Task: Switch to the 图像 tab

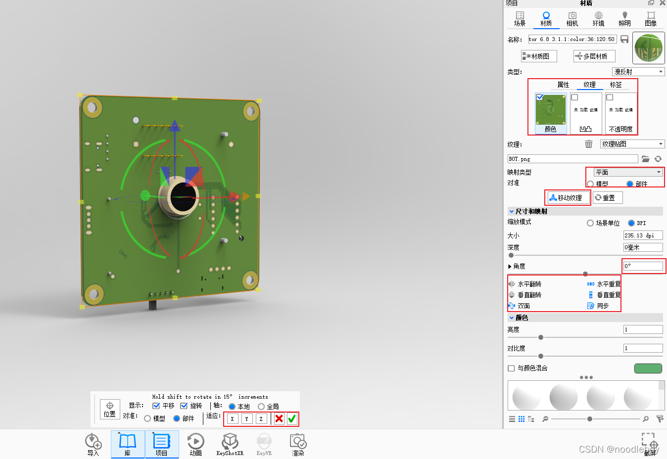Action: pos(651,19)
